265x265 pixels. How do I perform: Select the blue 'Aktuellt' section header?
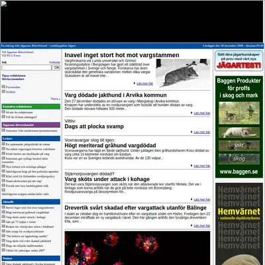click(31, 202)
